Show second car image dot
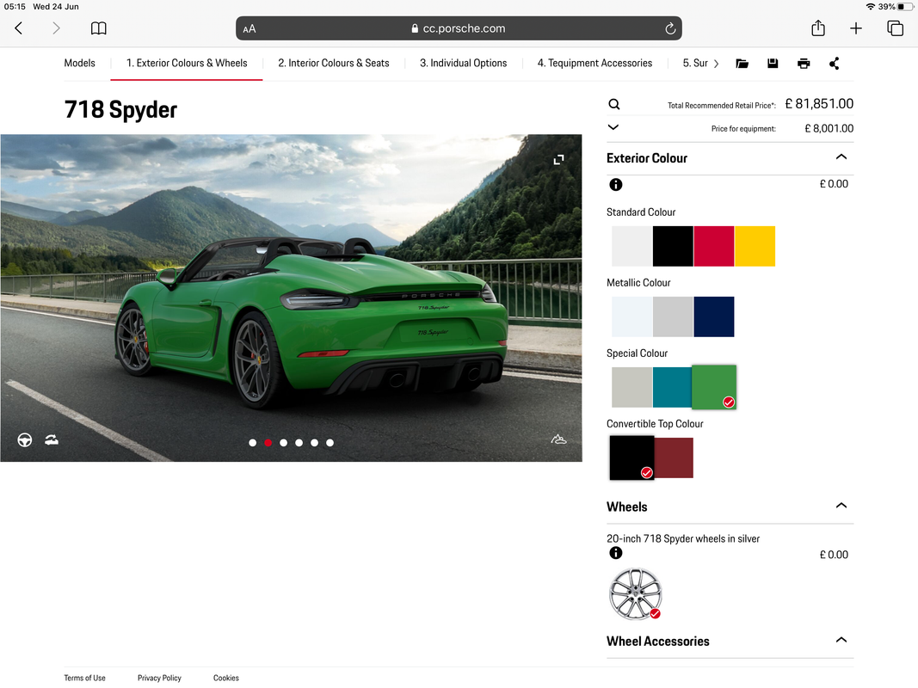The image size is (918, 688). (268, 443)
